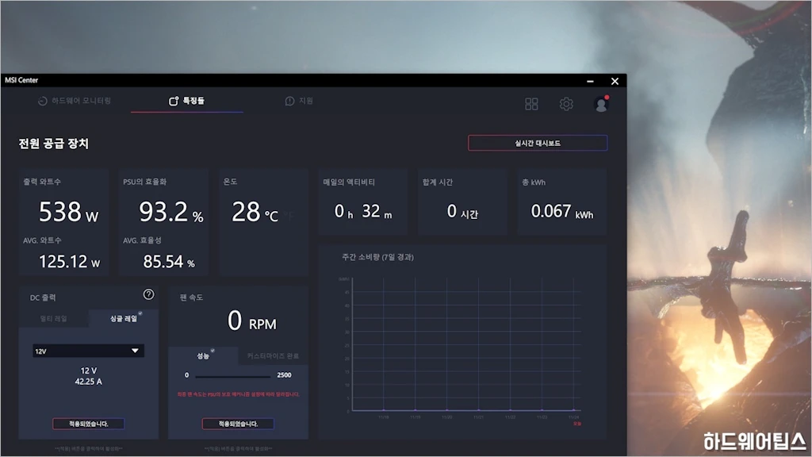Select the 멀티 레일 tab
This screenshot has height=457, width=812.
[x=53, y=319]
